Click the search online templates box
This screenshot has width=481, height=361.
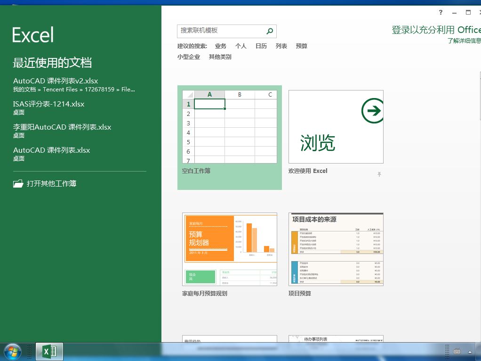[227, 31]
